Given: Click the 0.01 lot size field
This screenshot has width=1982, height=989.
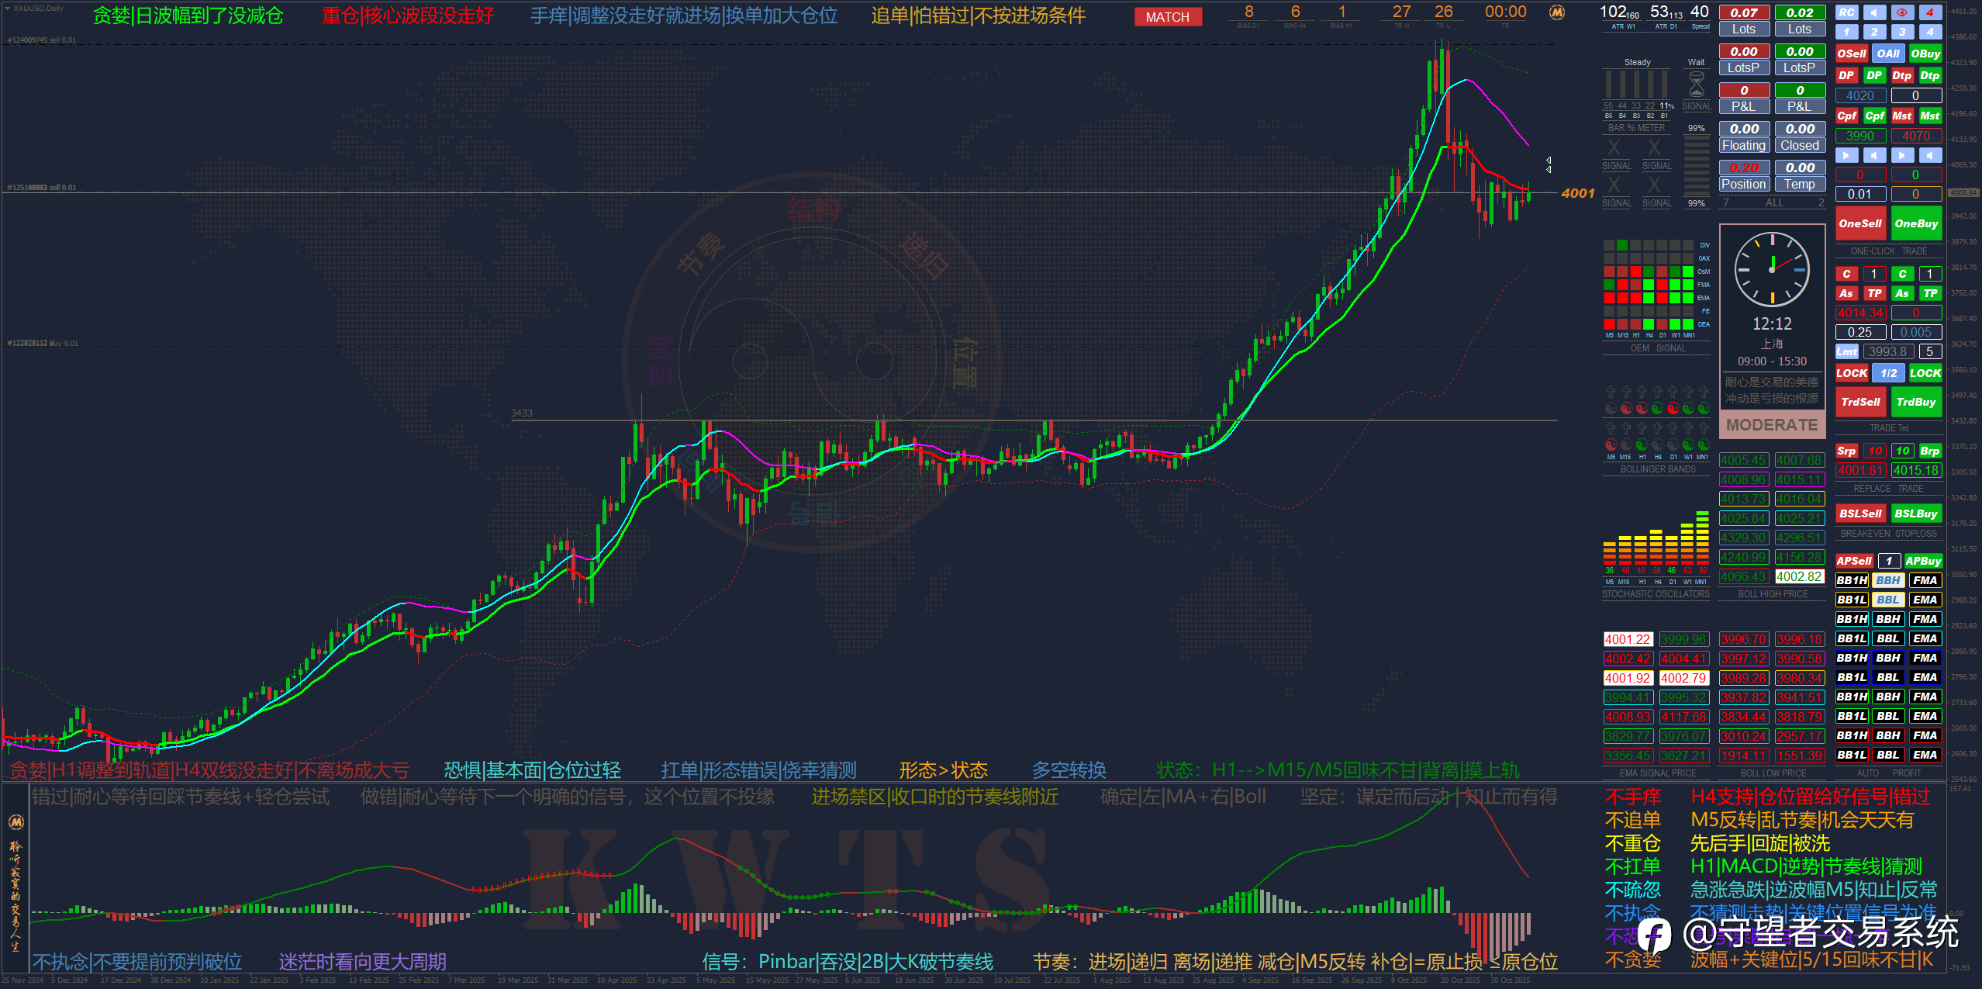Looking at the screenshot, I should (1859, 194).
